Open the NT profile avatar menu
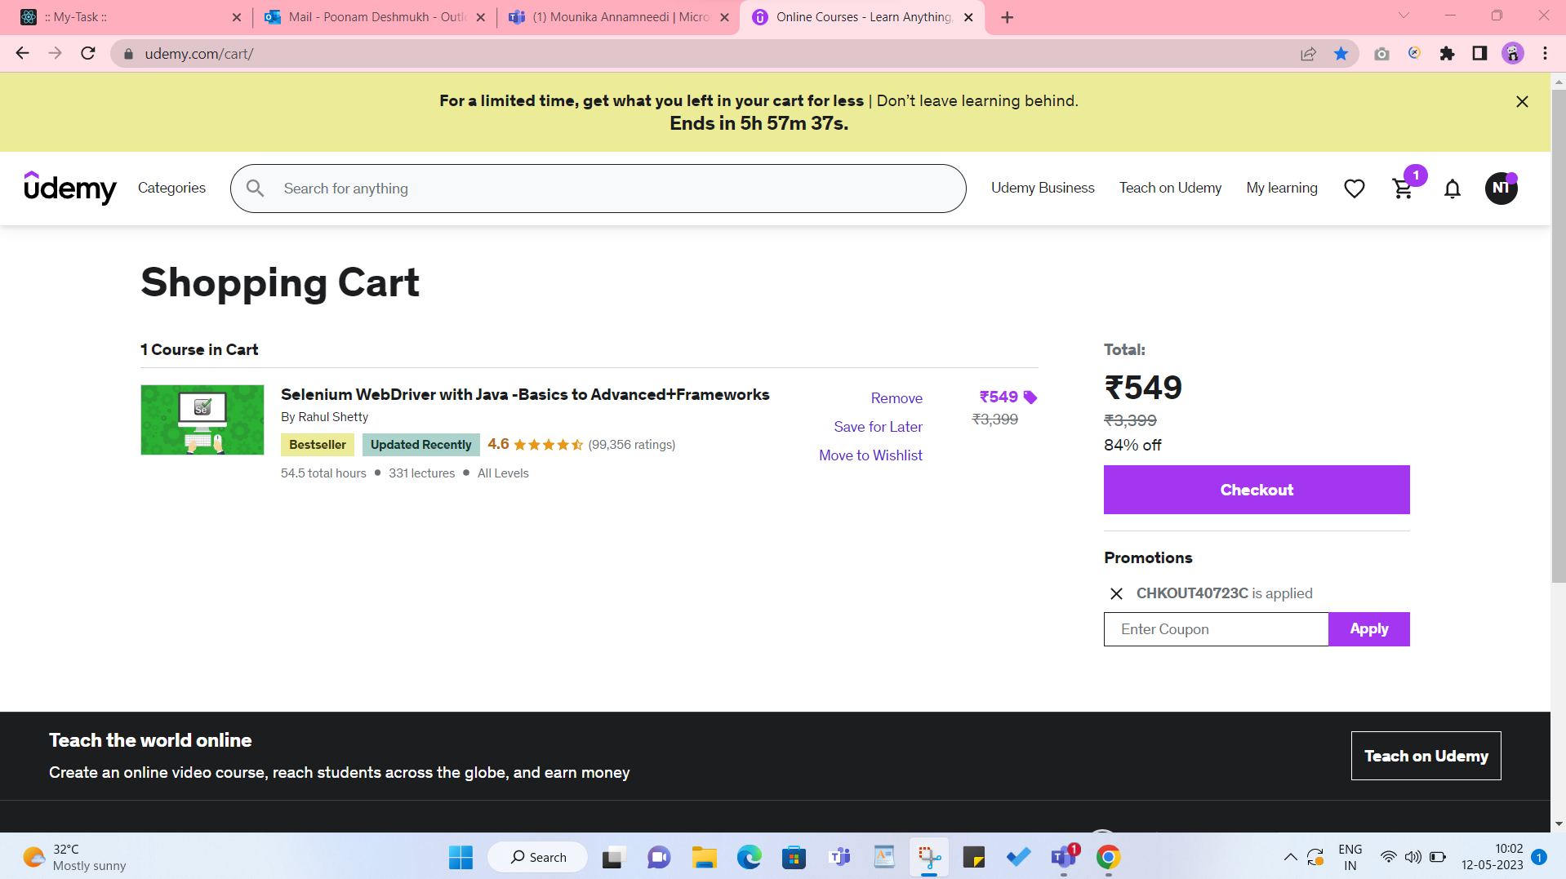The height and width of the screenshot is (879, 1566). coord(1501,189)
